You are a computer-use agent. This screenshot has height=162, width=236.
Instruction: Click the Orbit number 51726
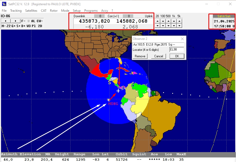pos(122,160)
